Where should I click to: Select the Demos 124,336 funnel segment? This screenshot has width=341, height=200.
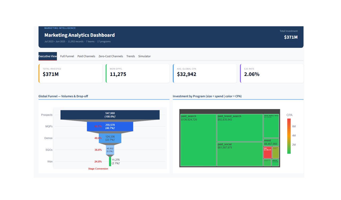coord(110,138)
